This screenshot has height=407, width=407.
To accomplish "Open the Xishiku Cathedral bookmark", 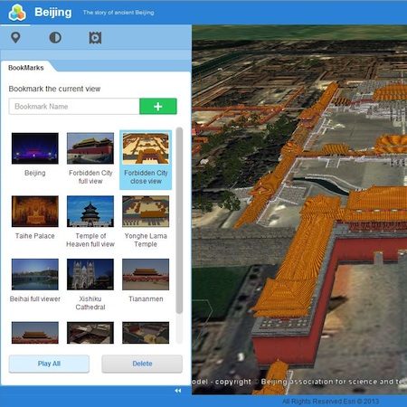I will [90, 274].
